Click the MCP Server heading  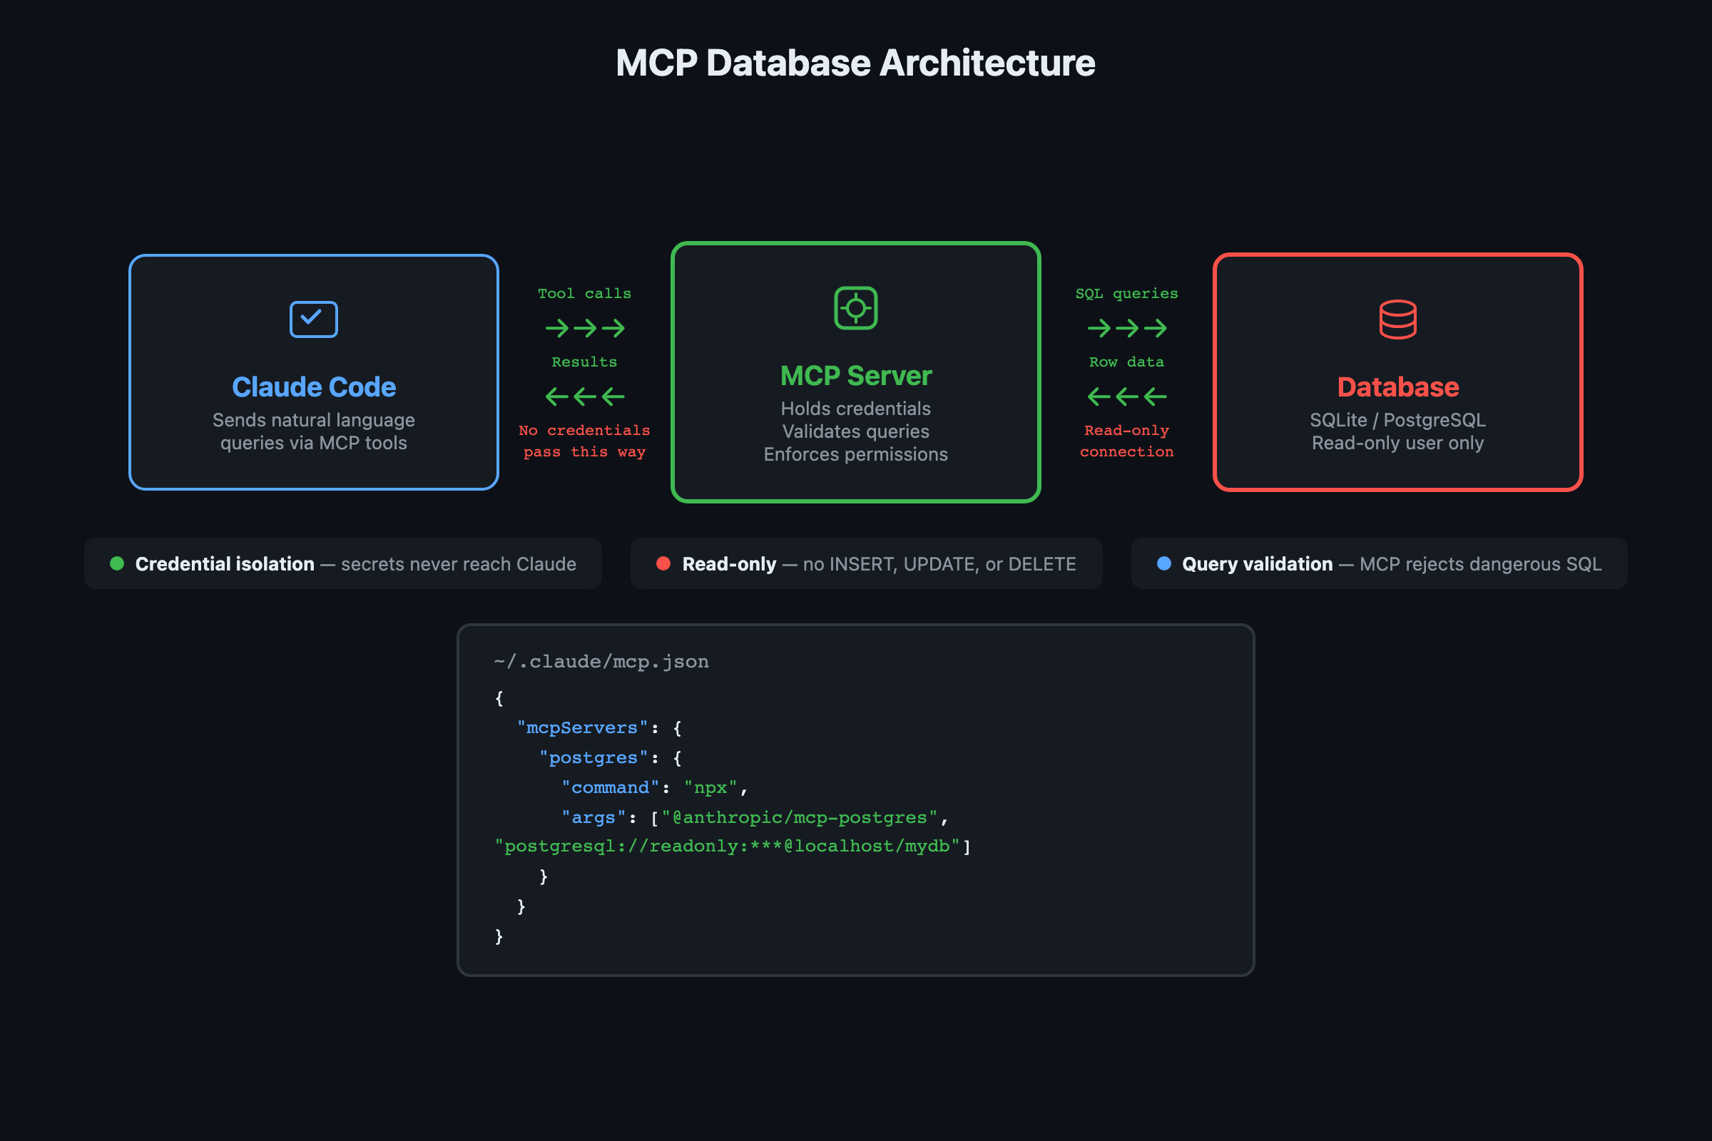click(x=855, y=376)
